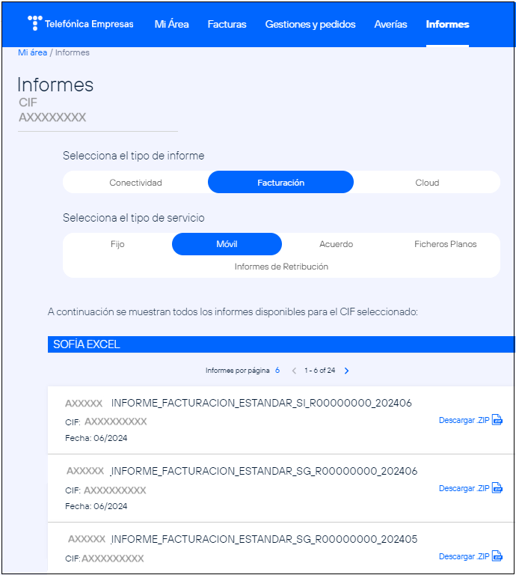The image size is (516, 575).
Task: Choose Fijo service type
Action: 117,244
